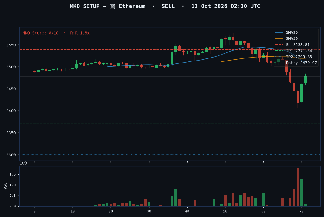Select the SL 2538.81 legend entry
The width and height of the screenshot is (324, 217).
point(292,44)
